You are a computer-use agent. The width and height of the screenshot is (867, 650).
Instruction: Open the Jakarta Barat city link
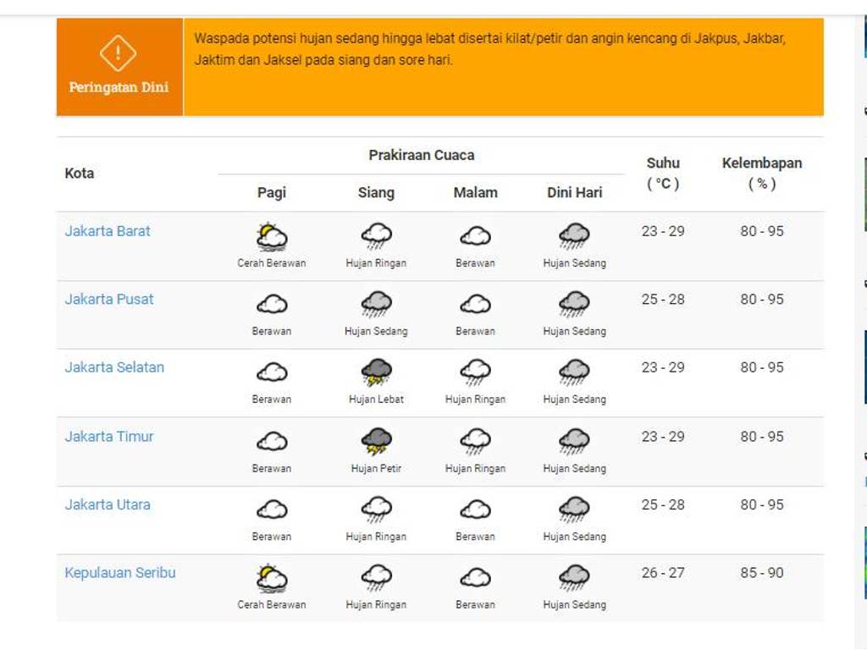point(108,231)
